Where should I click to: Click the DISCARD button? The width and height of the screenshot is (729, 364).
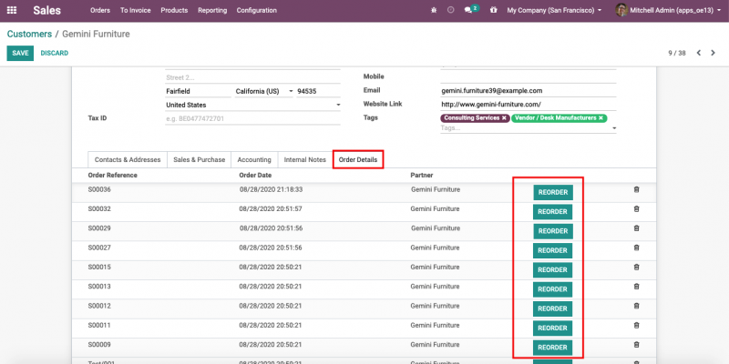coord(55,53)
